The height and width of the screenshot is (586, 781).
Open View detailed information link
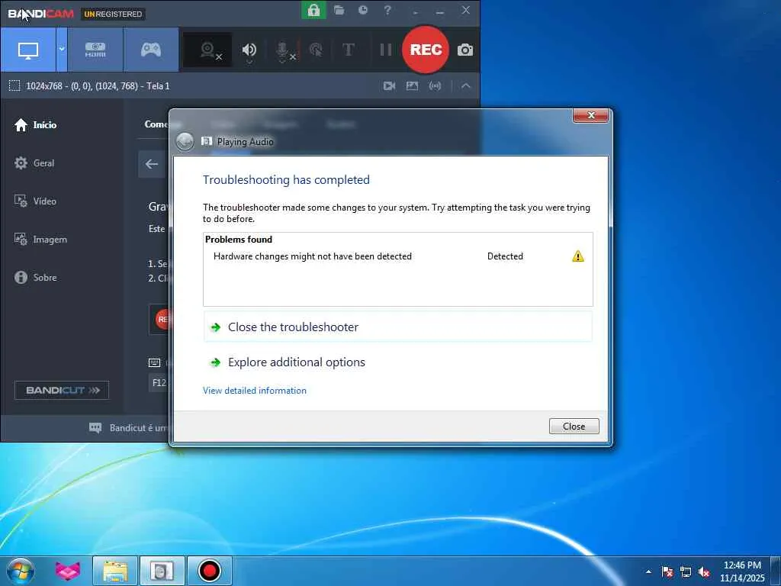(255, 391)
